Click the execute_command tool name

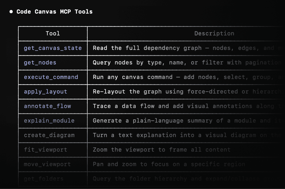pyautogui.click(x=51, y=77)
